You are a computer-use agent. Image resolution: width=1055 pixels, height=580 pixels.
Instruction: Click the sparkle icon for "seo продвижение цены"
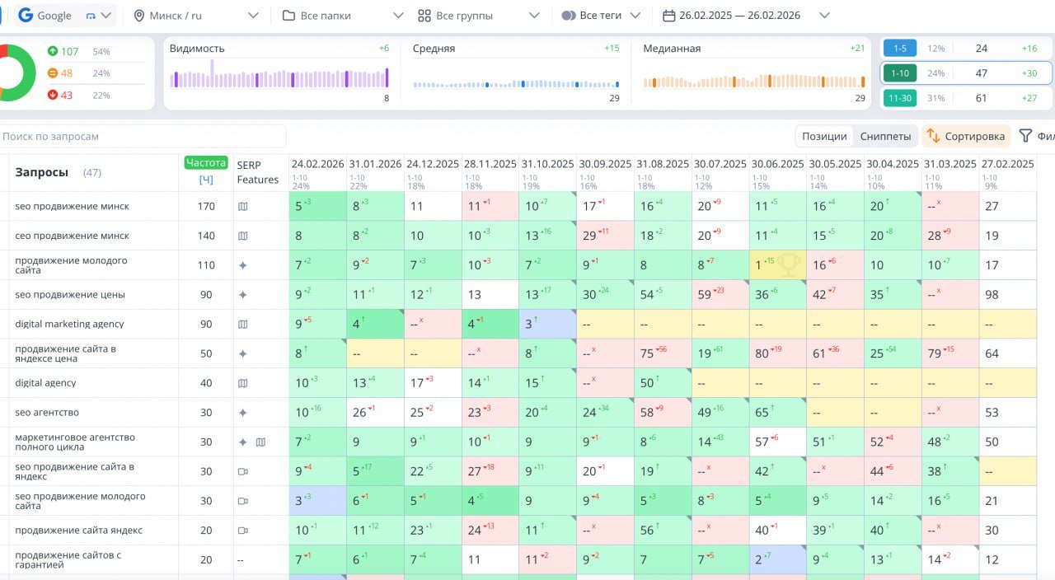[x=242, y=295]
